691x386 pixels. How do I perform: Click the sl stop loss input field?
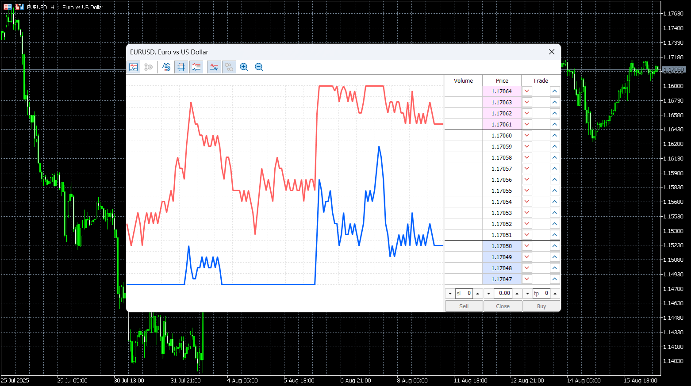464,294
